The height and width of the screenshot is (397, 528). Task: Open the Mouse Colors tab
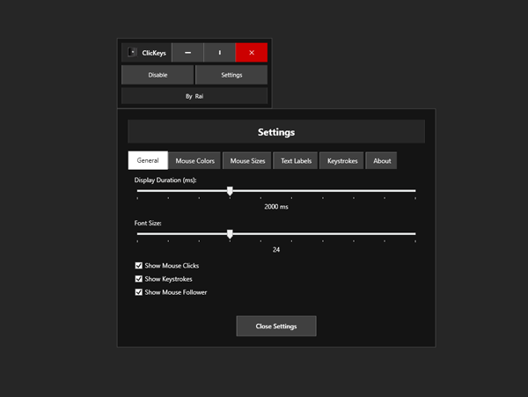tap(194, 160)
